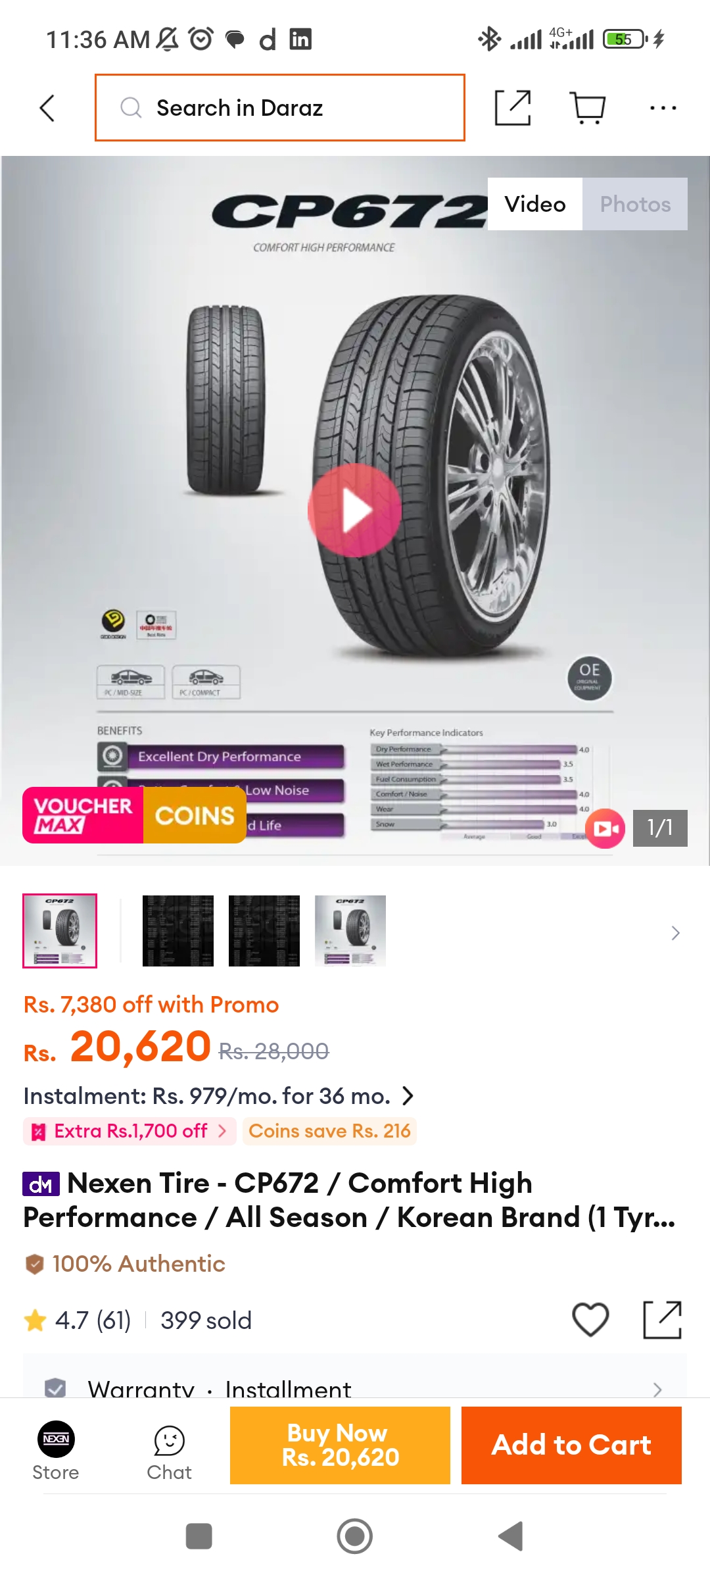Expand instalment details chevron

pos(408,1096)
